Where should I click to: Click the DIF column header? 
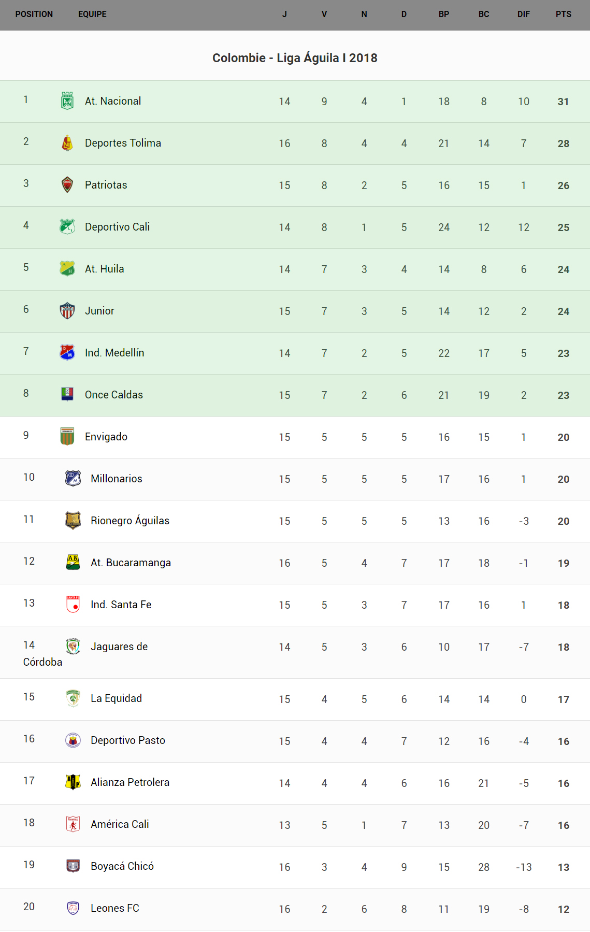click(x=524, y=15)
